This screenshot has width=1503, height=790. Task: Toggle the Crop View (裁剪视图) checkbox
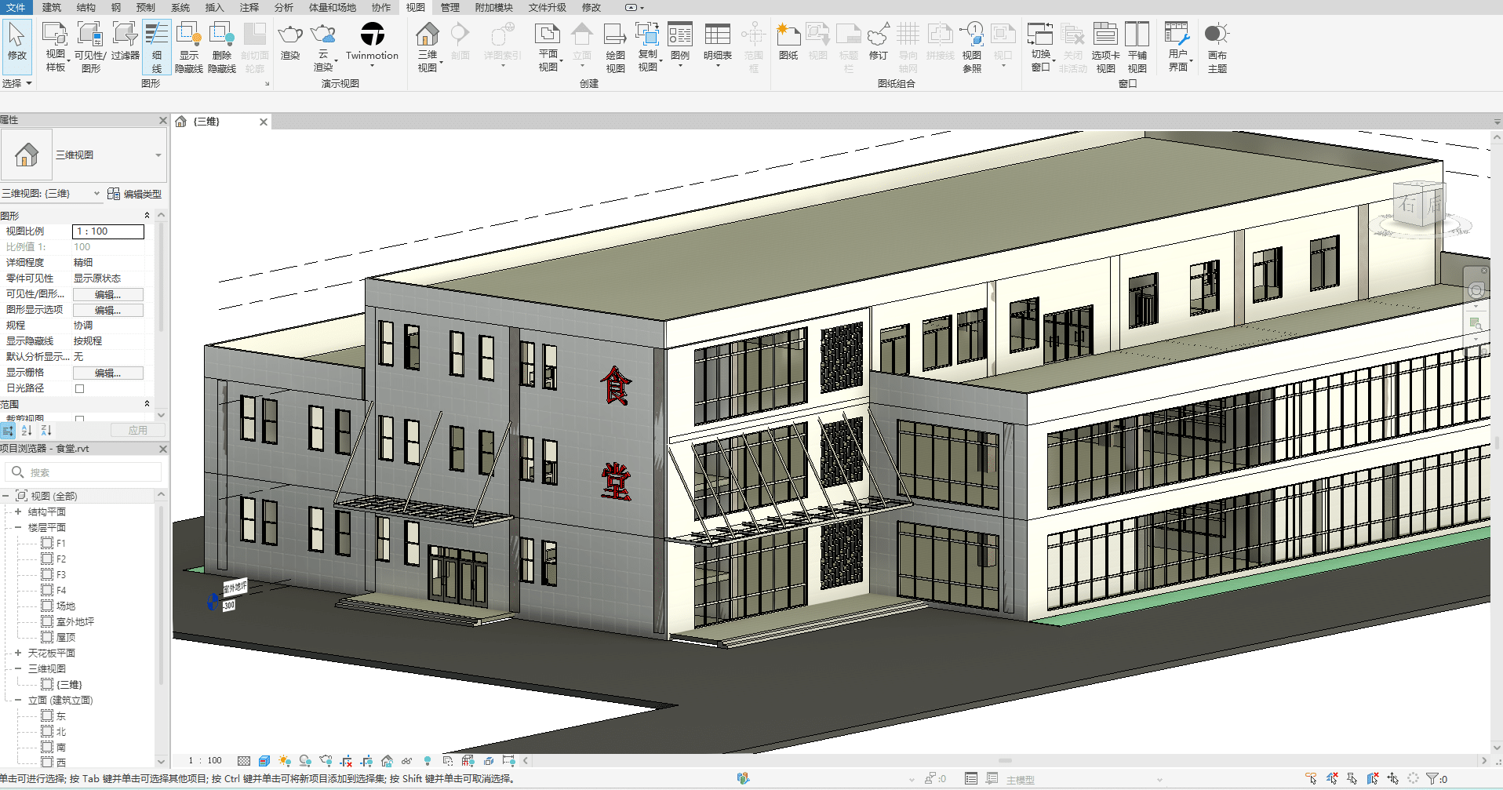79,419
